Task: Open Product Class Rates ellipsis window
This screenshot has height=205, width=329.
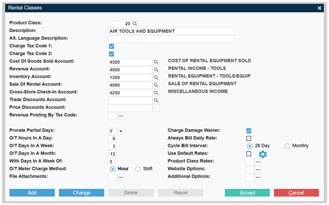Action: 258,162
